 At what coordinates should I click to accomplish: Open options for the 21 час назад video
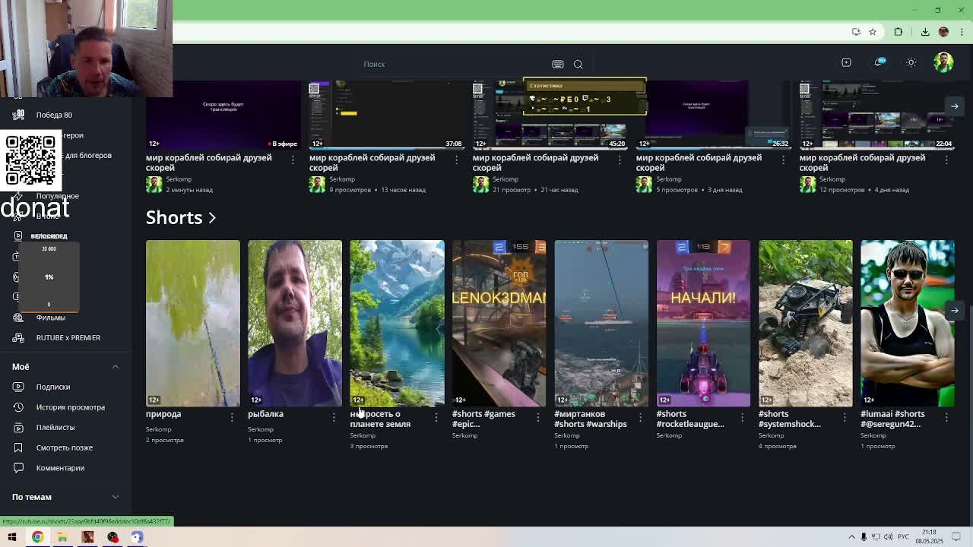(x=620, y=160)
